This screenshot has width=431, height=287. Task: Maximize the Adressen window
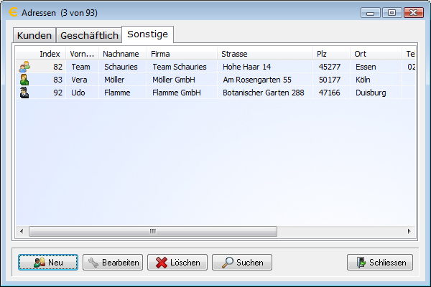click(392, 12)
